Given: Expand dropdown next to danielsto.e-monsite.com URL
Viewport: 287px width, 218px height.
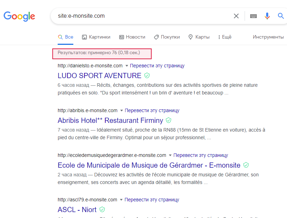Looking at the screenshot, I should [126, 66].
